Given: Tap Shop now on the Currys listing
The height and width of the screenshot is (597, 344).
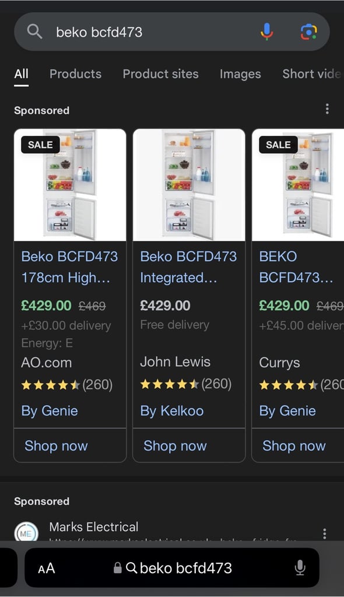Looking at the screenshot, I should [x=294, y=445].
